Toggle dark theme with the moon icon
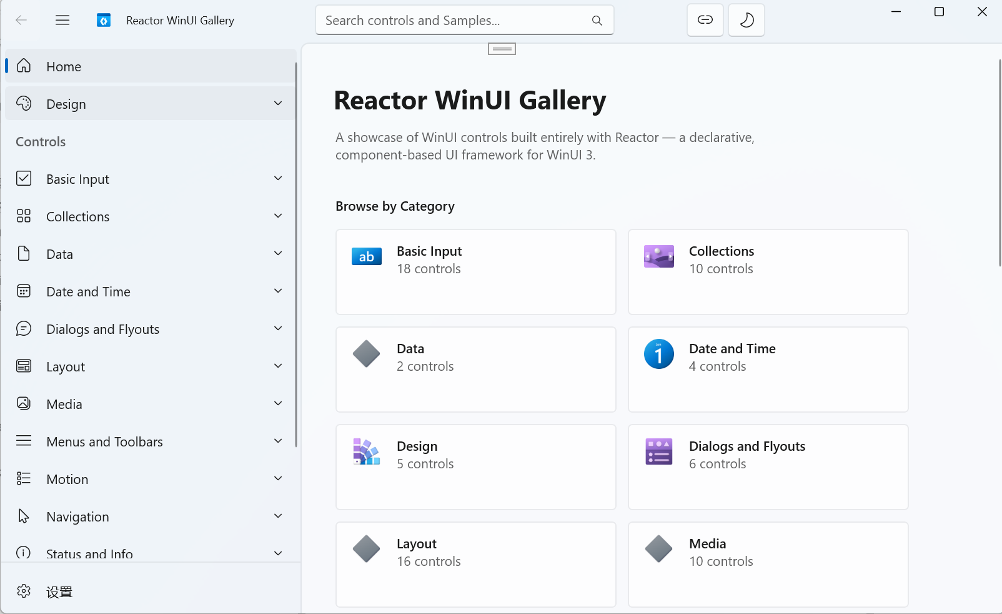This screenshot has height=614, width=1002. [747, 20]
